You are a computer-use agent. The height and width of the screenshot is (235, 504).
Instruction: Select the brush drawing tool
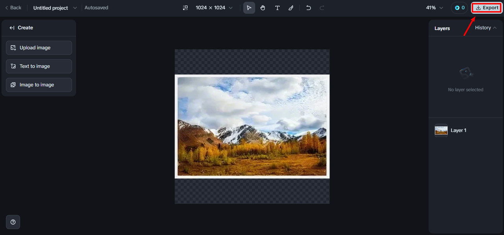[x=291, y=8]
